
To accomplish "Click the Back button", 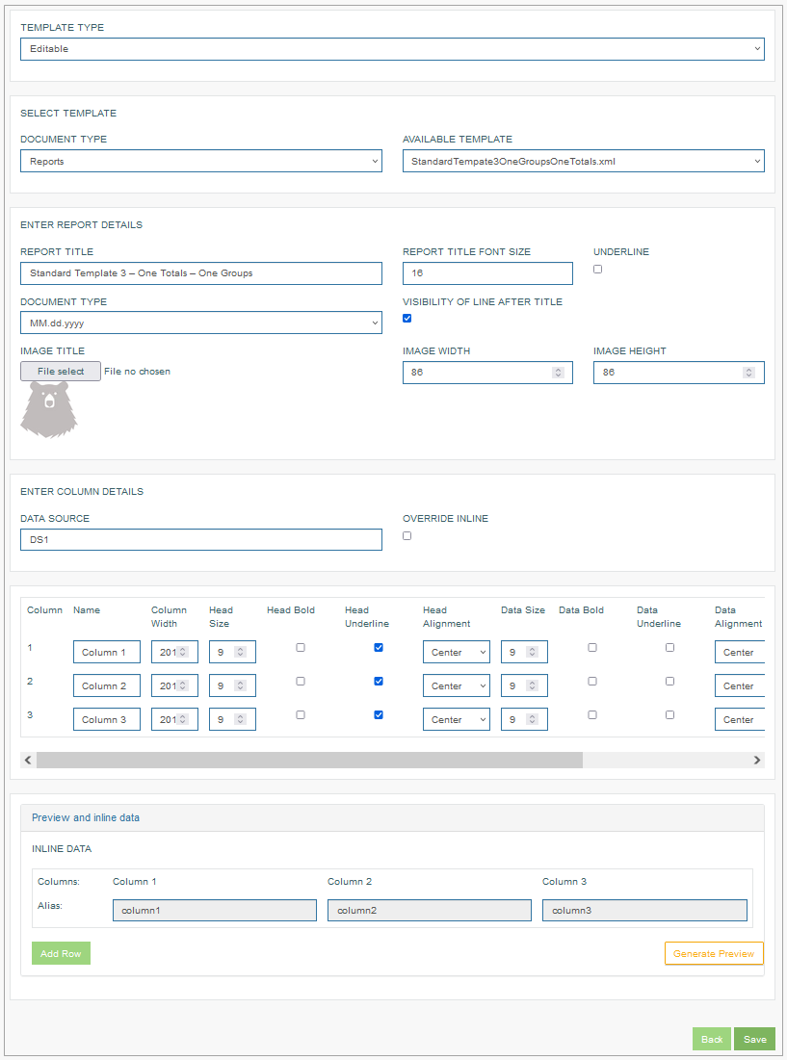I will pos(711,1040).
